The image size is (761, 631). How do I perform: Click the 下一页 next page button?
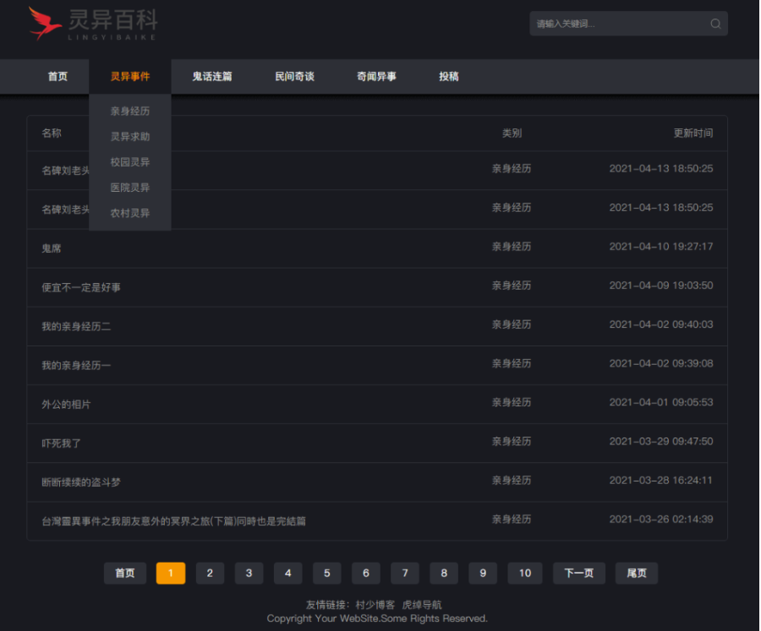pyautogui.click(x=579, y=574)
